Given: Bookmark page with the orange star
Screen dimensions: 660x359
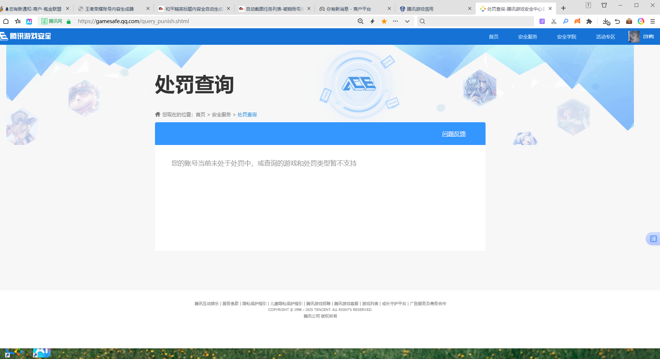Looking at the screenshot, I should pos(384,21).
